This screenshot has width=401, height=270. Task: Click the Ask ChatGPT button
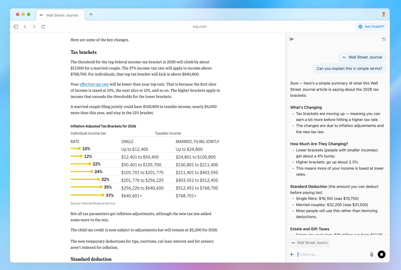pos(372,27)
